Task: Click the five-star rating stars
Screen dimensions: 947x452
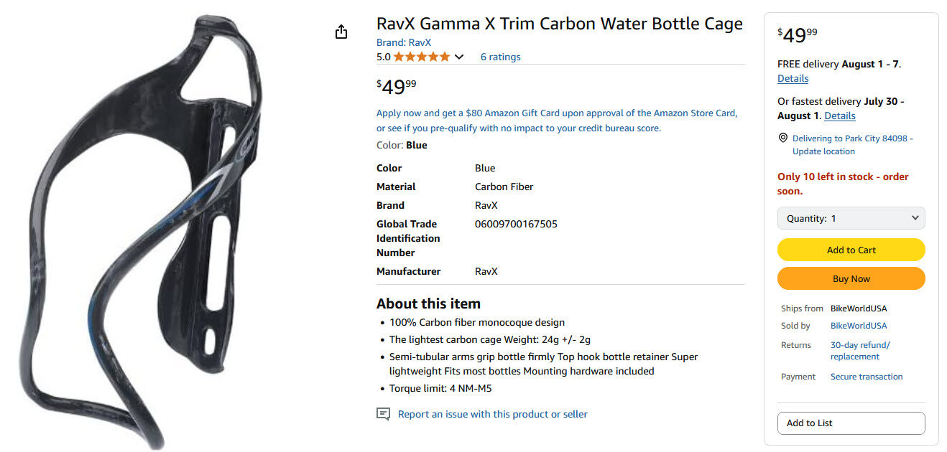Action: [422, 57]
